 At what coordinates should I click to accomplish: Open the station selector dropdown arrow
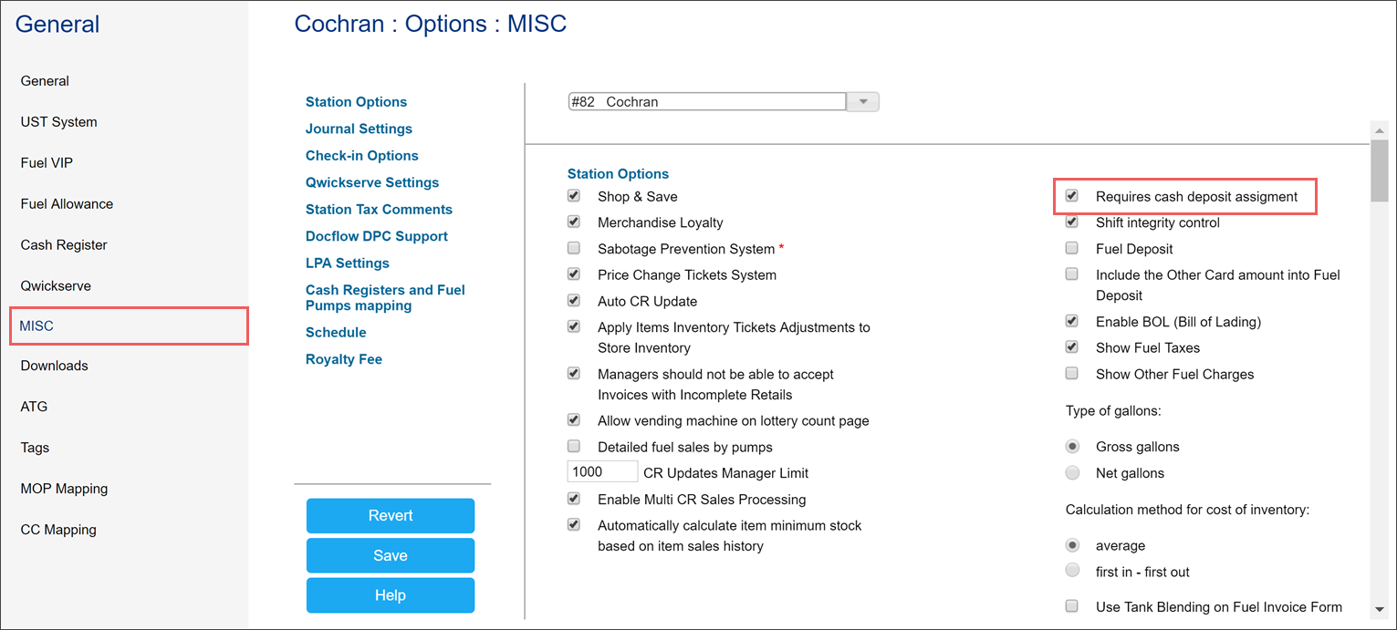click(863, 102)
